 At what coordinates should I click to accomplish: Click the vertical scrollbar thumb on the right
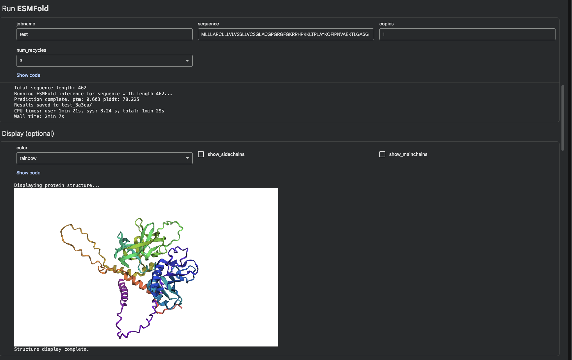(563, 118)
